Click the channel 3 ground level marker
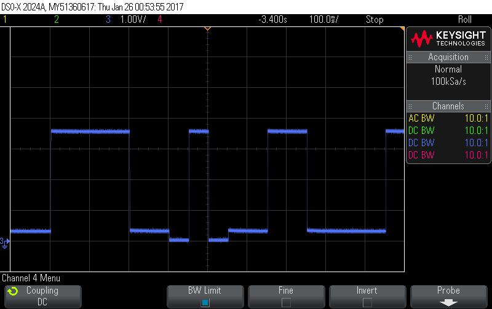 coord(5,243)
